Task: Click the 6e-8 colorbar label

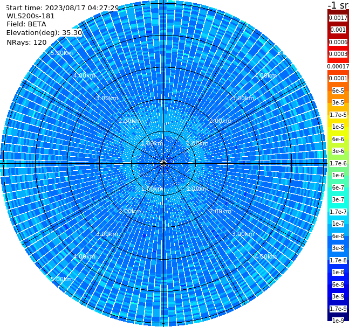Action: tap(338, 236)
